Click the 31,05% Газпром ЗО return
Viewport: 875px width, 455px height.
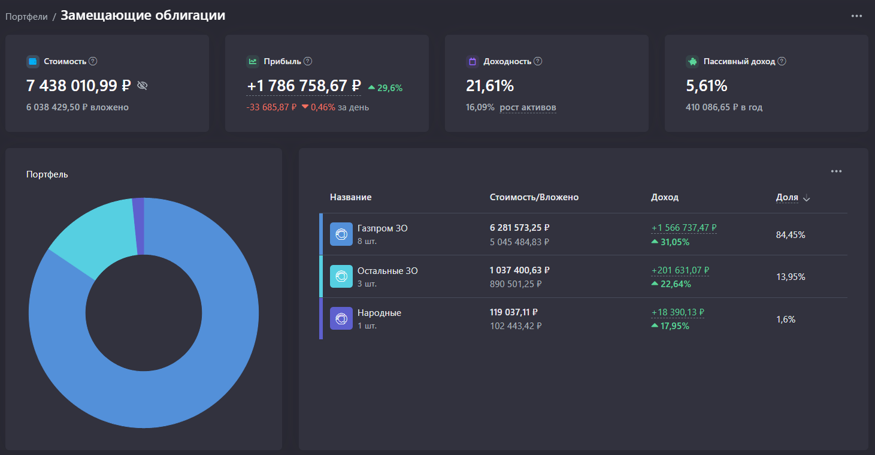675,242
